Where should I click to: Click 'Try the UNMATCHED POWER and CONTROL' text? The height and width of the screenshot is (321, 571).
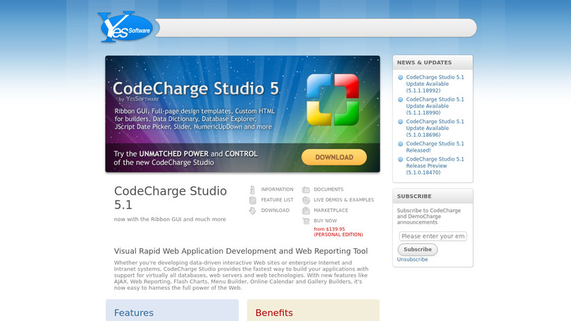186,154
